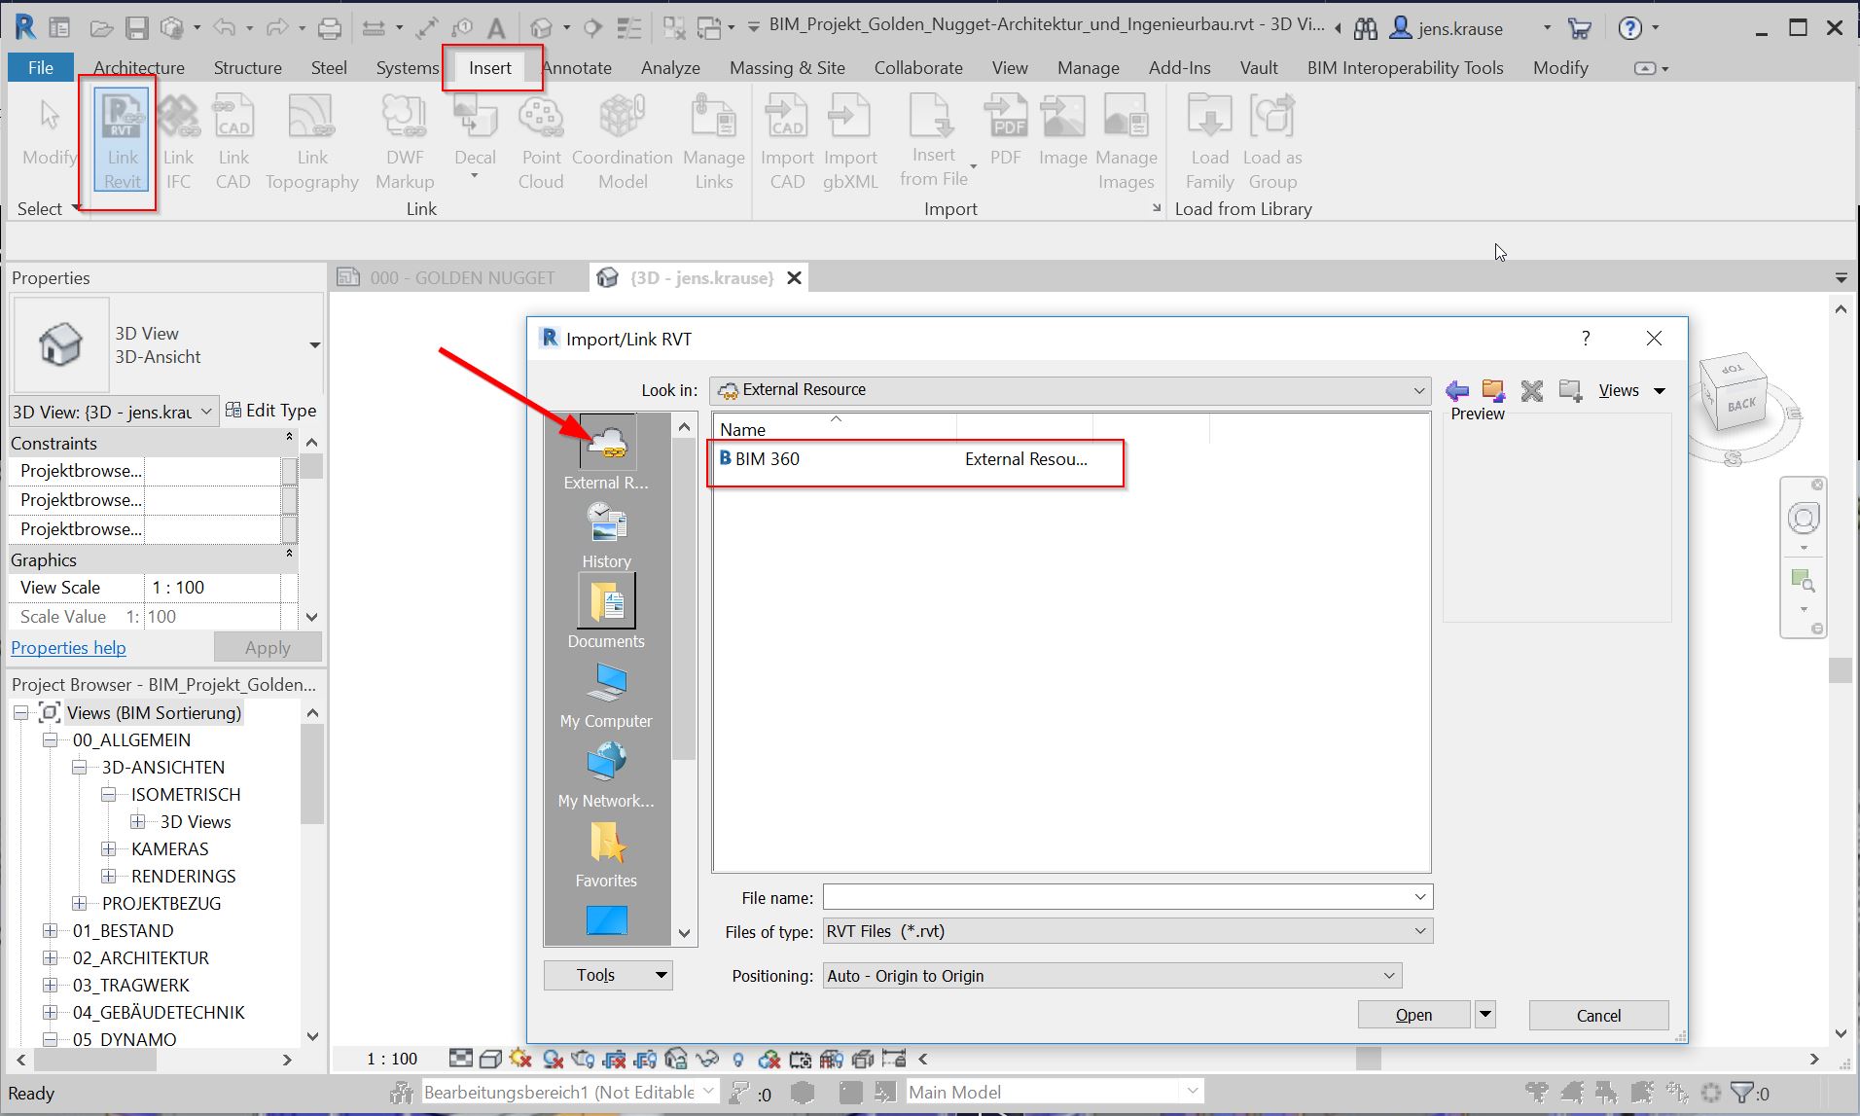
Task: Open the Positioning dropdown
Action: pyautogui.click(x=1389, y=975)
